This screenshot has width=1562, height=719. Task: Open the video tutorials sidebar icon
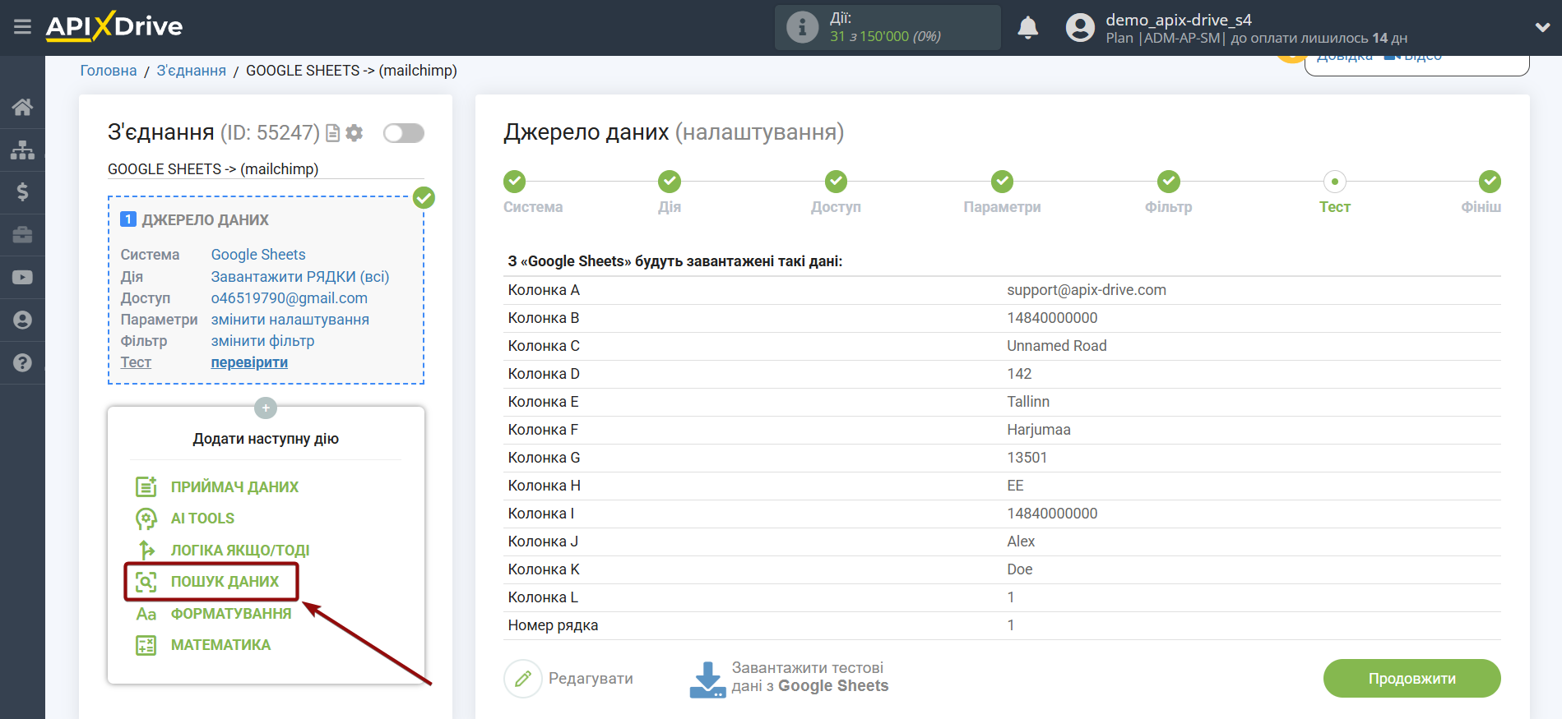(x=22, y=278)
